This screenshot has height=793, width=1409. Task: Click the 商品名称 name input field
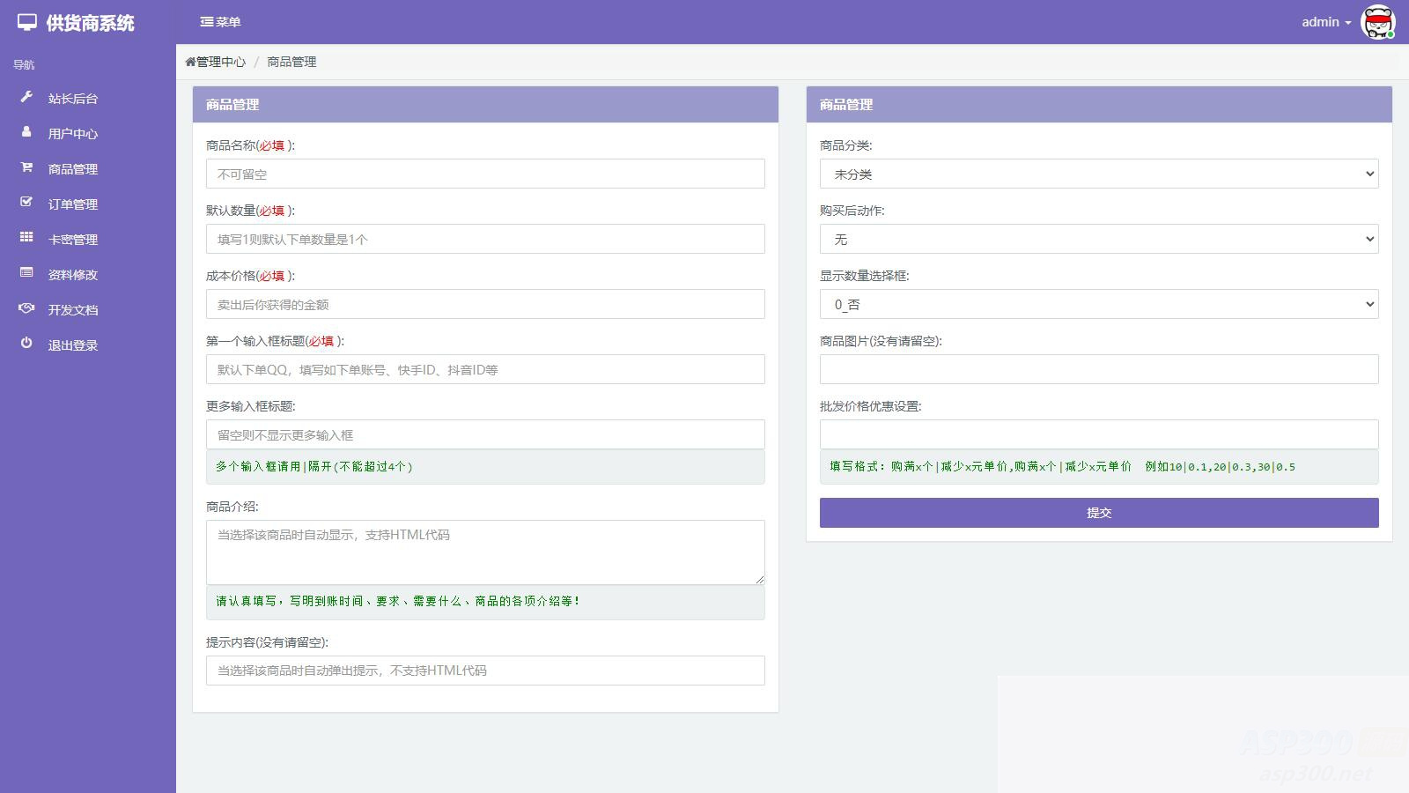pos(484,174)
